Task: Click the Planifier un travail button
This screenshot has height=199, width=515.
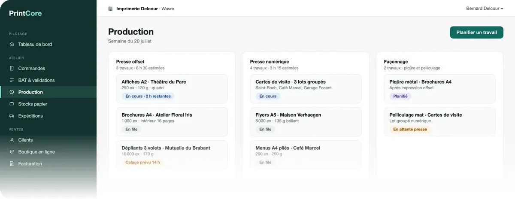Action: [476, 32]
